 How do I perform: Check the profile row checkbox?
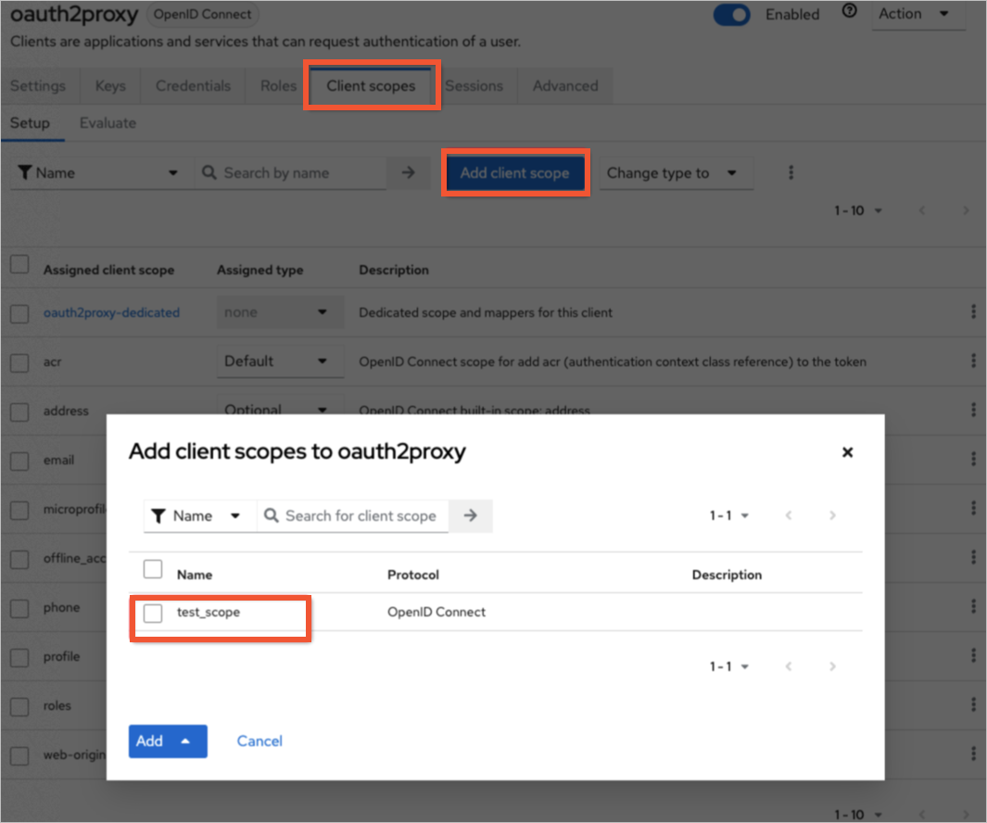(19, 657)
